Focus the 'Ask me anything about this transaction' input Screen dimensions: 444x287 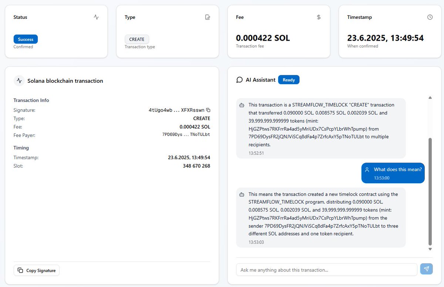coord(327,270)
